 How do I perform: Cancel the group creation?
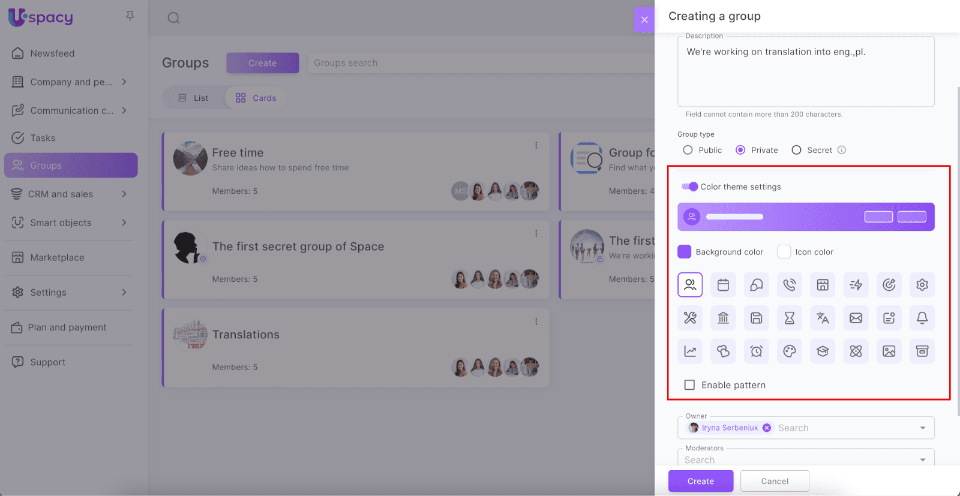point(775,481)
